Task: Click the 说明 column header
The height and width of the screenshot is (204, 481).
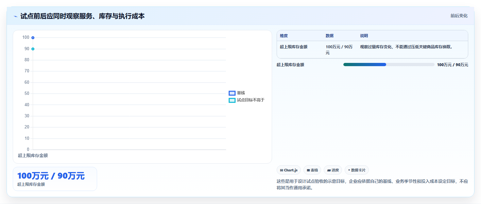Action: point(364,36)
